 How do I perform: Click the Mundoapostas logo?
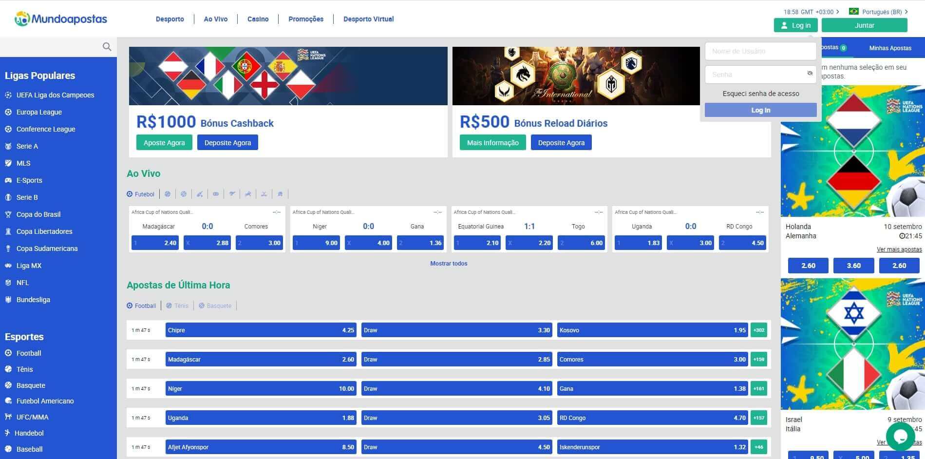click(58, 19)
